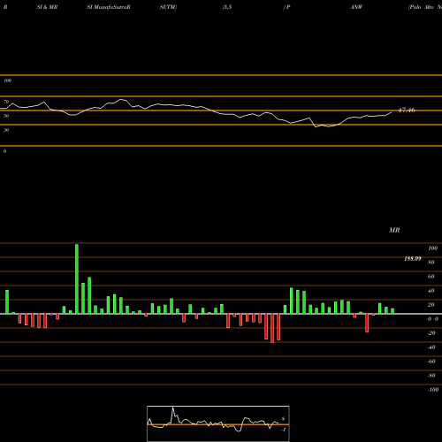Open the mini overview chart thumbnail
This screenshot has width=442, height=442.
click(218, 423)
